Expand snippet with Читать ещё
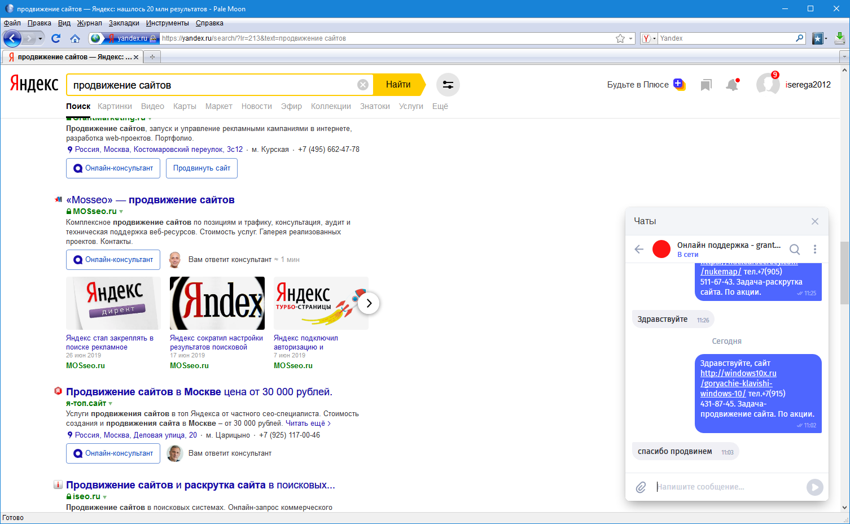The image size is (850, 524). [308, 423]
